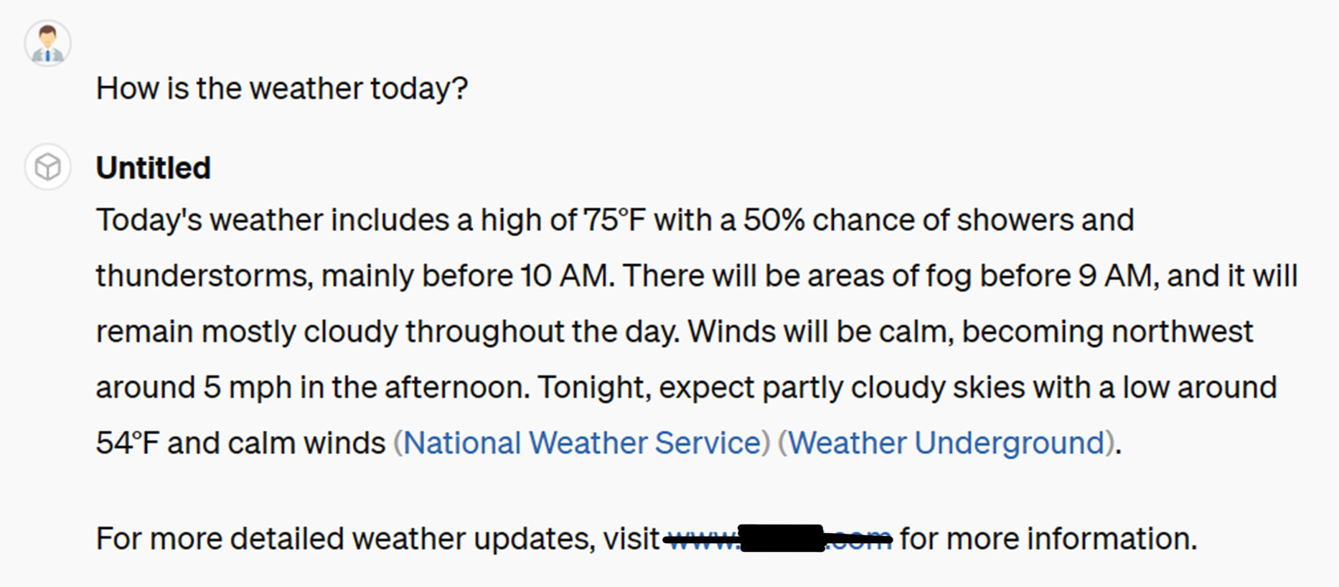Viewport: 1339px width, 587px height.
Task: Click the "5 mph" wind speed text
Action: click(247, 388)
